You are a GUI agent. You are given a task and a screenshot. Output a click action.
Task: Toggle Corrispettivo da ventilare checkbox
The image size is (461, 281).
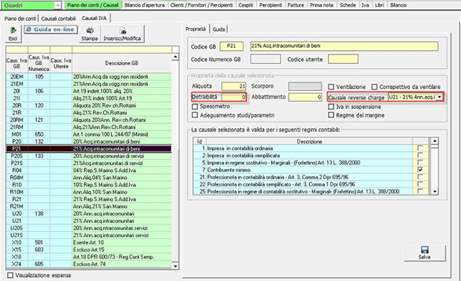click(x=374, y=87)
